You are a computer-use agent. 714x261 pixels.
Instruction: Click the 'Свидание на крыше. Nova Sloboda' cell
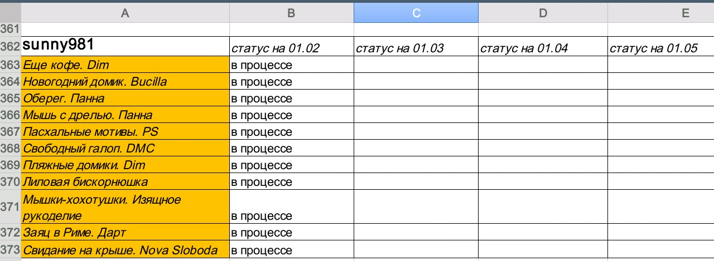pos(125,250)
